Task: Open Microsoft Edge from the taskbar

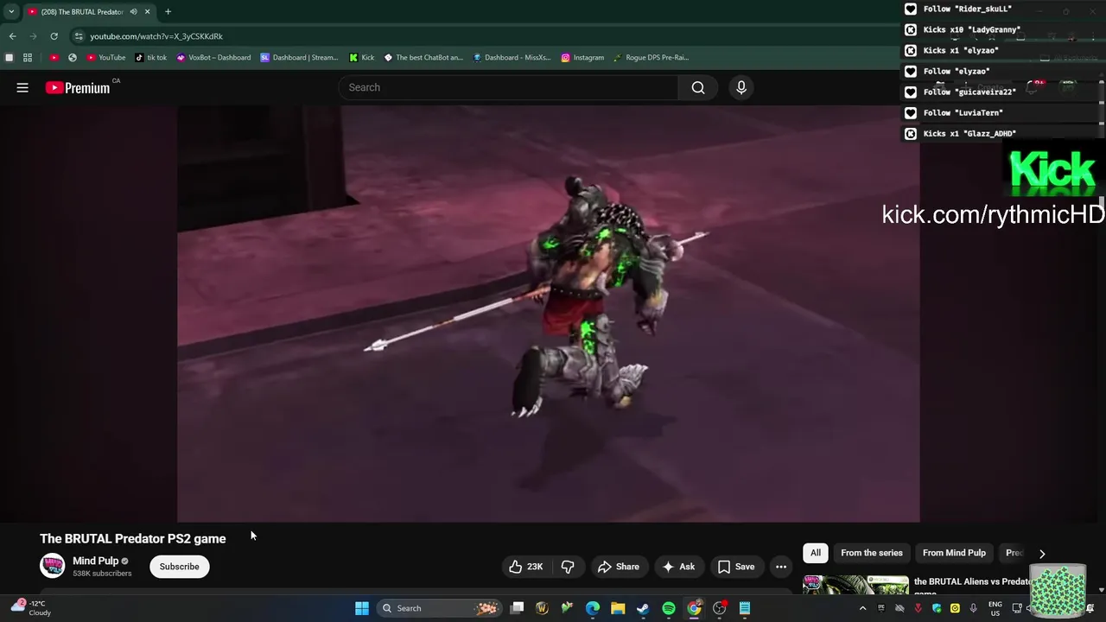Action: coord(593,608)
